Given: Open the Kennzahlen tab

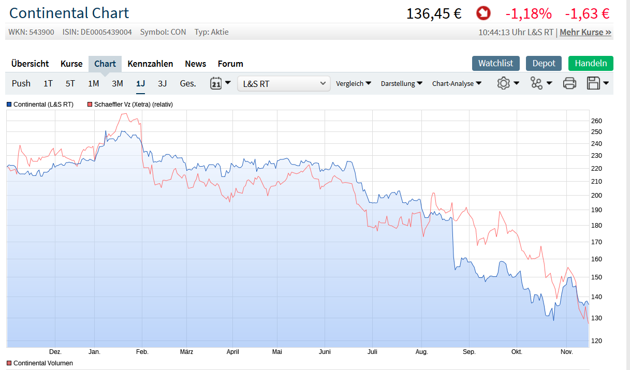Looking at the screenshot, I should 150,64.
